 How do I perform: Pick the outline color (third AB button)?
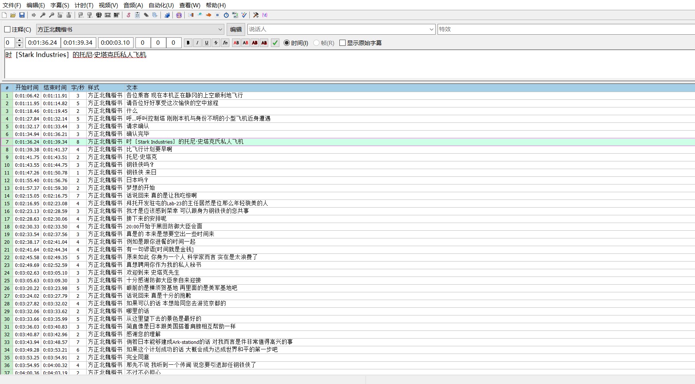[x=255, y=43]
